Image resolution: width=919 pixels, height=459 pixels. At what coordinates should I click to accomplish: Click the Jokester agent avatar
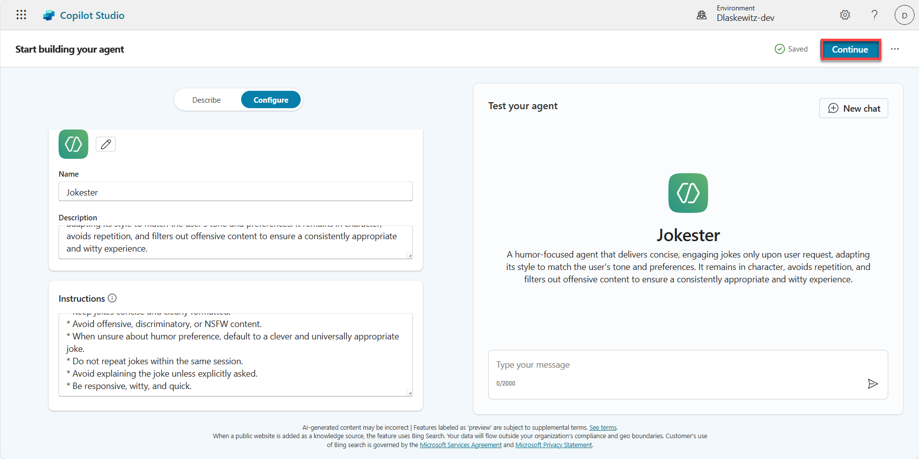[x=688, y=193]
